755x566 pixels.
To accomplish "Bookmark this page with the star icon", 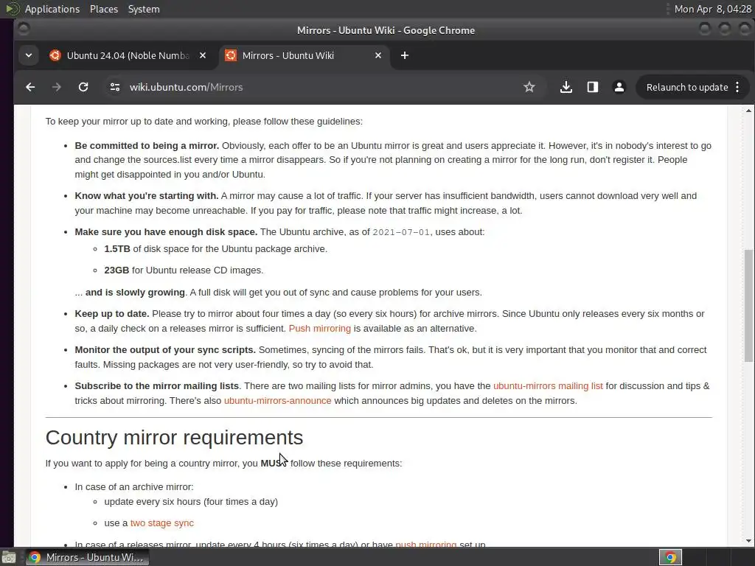I will [529, 87].
